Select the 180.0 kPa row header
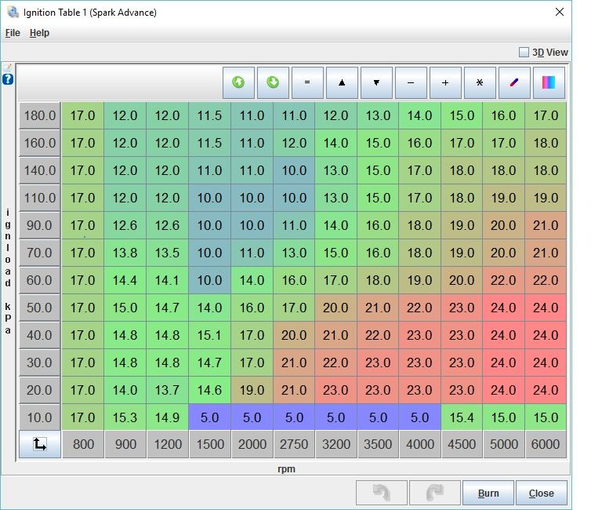The width and height of the screenshot is (602, 510). click(40, 115)
